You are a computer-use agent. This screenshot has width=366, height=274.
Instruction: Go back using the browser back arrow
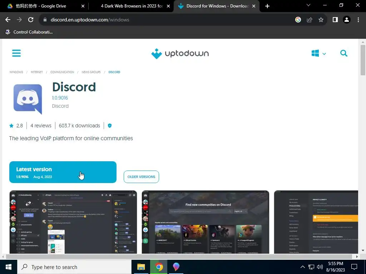coord(8,20)
